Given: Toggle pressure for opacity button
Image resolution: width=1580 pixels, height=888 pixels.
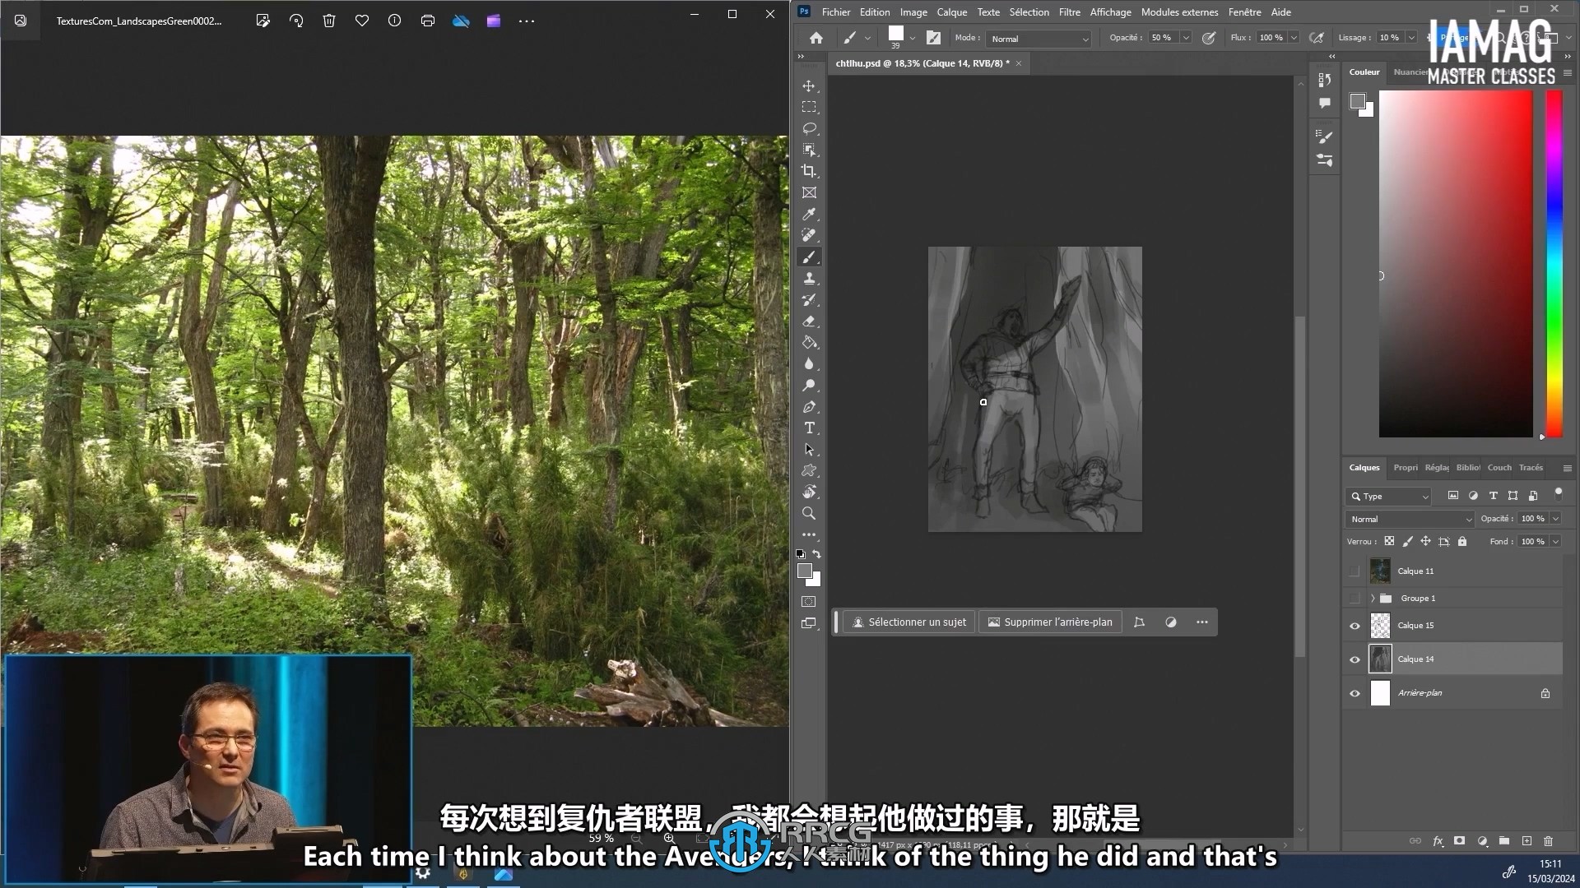Looking at the screenshot, I should point(1209,38).
